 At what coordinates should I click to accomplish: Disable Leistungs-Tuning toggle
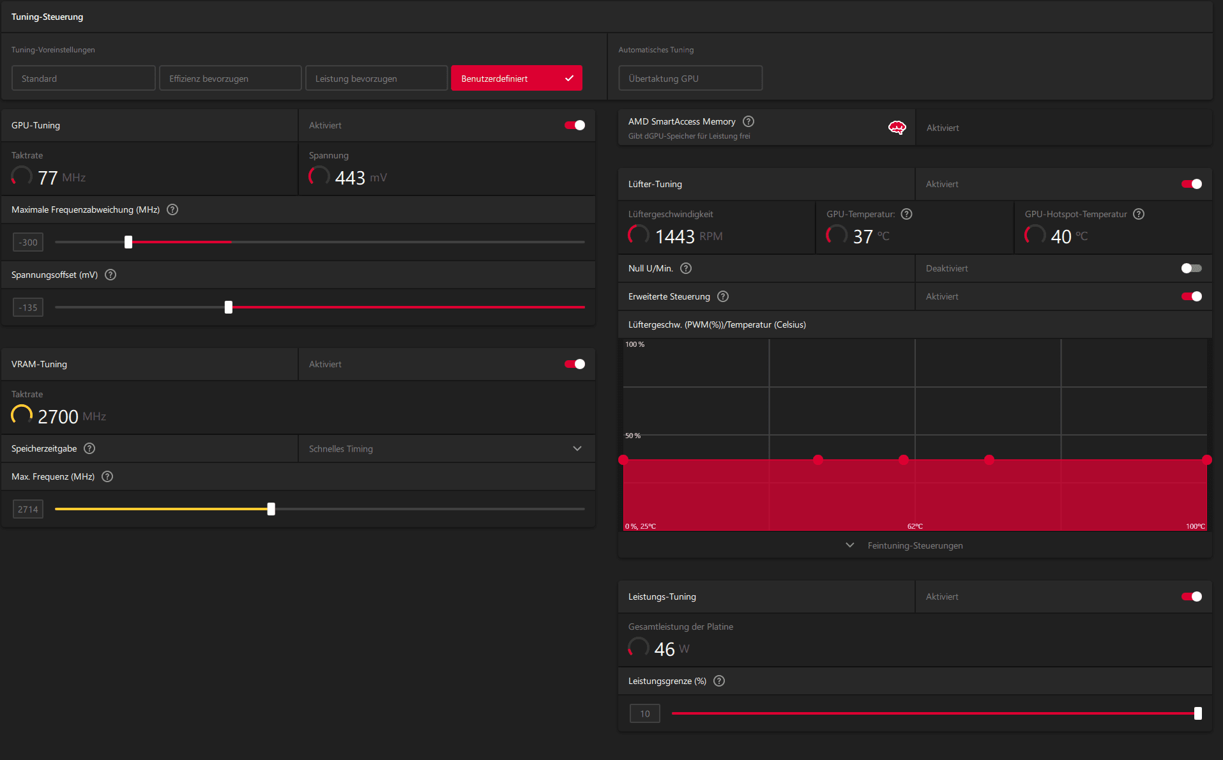(1192, 597)
